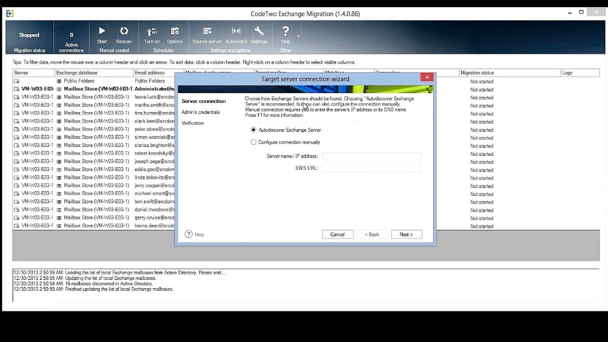Screen dimensions: 608x342
Task: Open Source server settings
Action: pyautogui.click(x=207, y=31)
